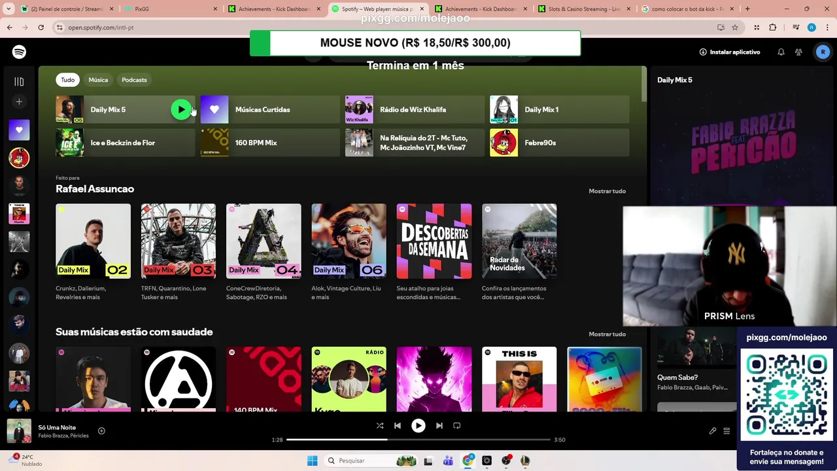This screenshot has height=471, width=837.
Task: Create a new playlist with the plus icon
Action: coord(19,101)
